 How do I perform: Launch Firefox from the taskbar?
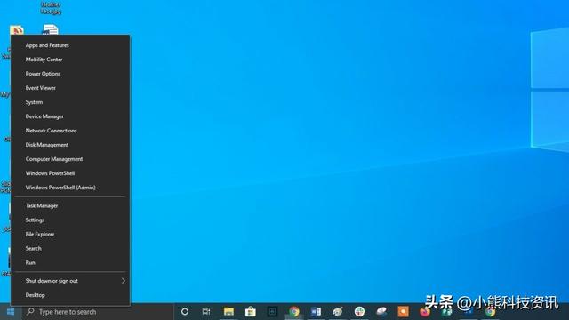click(425, 312)
